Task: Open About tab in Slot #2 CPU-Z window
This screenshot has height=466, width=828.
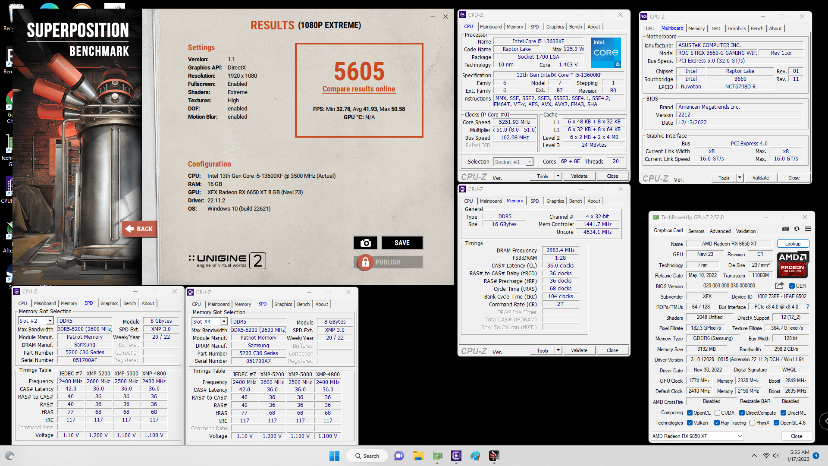Action: pyautogui.click(x=148, y=303)
